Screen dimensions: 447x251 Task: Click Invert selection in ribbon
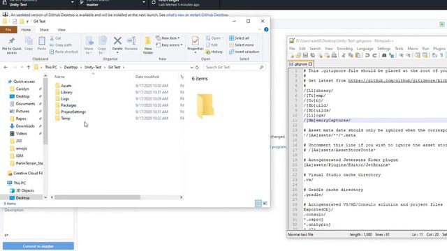(x=244, y=52)
